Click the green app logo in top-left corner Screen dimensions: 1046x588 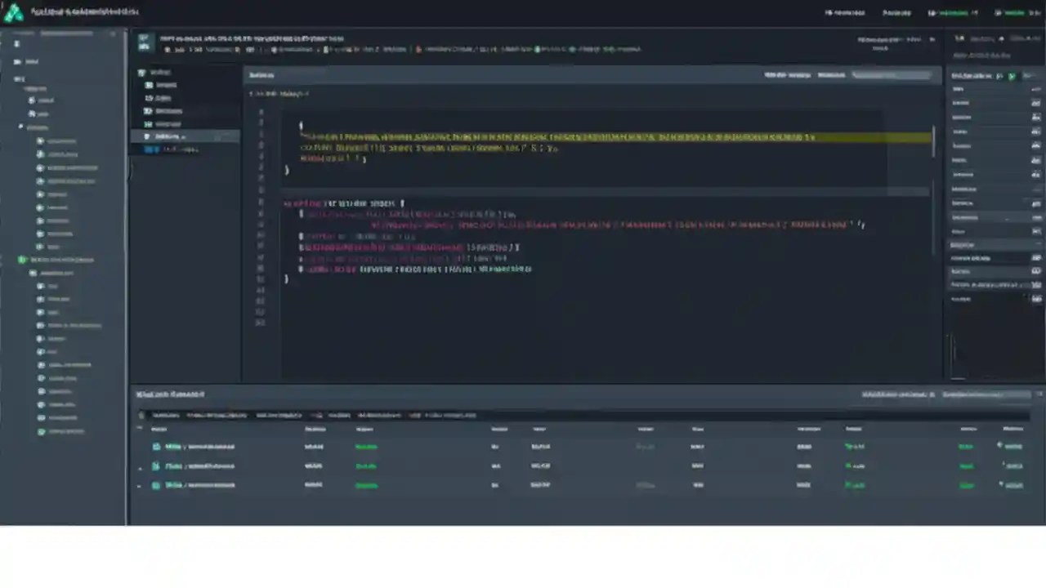click(x=11, y=11)
